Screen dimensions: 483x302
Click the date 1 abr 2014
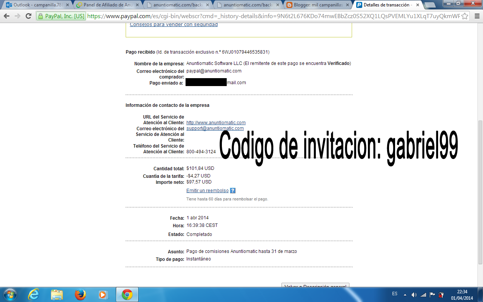click(x=197, y=218)
